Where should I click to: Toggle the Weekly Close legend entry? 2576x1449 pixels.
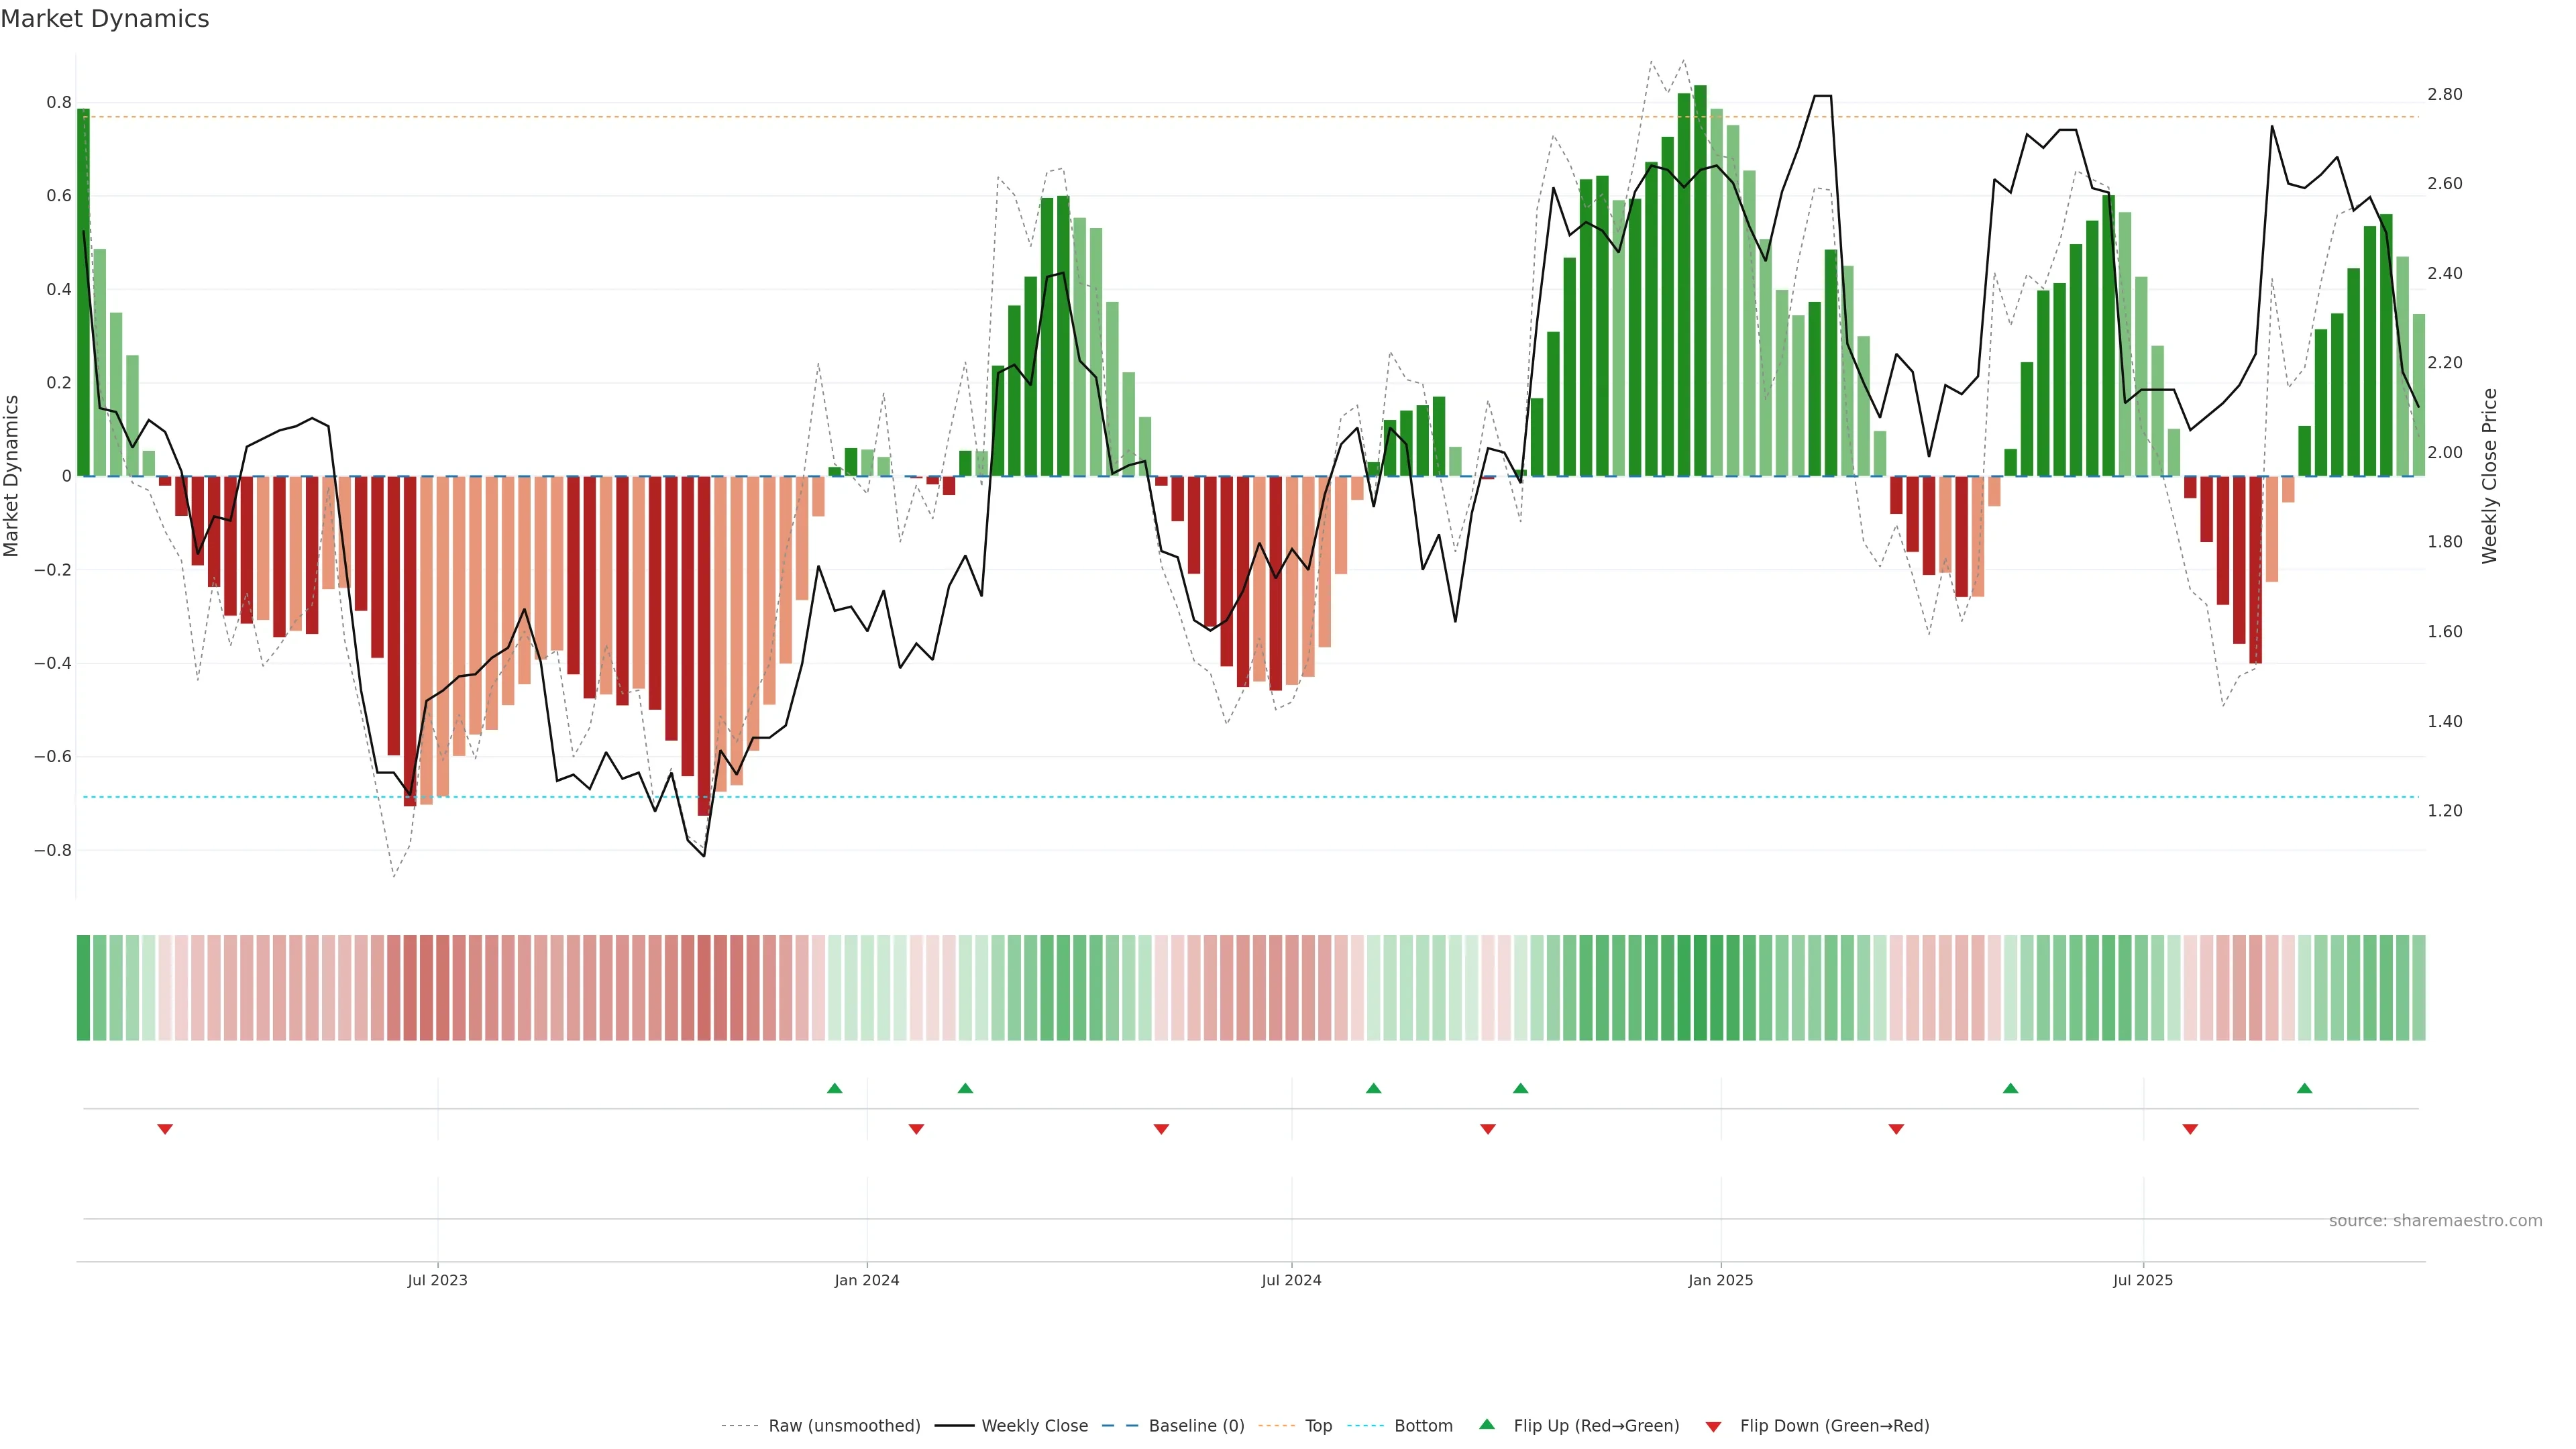tap(1034, 1426)
